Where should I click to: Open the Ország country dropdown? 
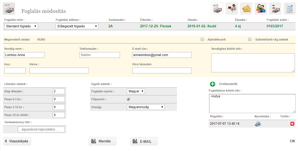pyautogui.click(x=146, y=107)
